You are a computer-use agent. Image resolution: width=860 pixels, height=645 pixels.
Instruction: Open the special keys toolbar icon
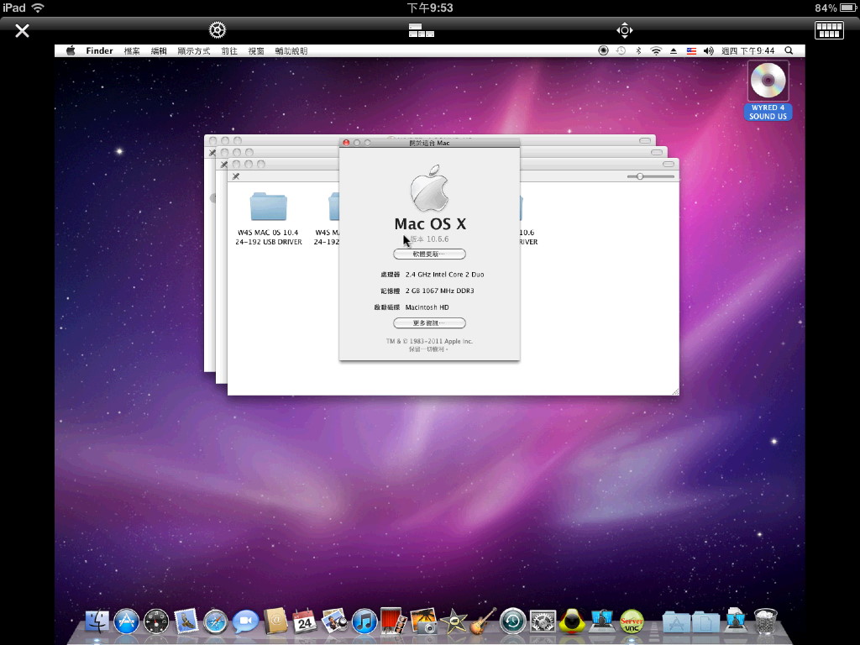tap(422, 30)
